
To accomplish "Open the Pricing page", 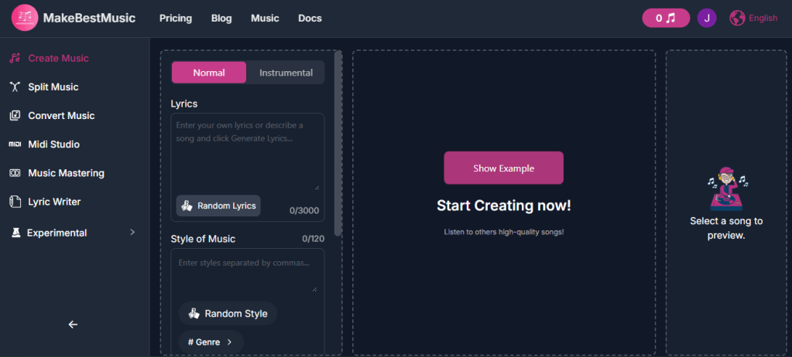I will pyautogui.click(x=176, y=18).
